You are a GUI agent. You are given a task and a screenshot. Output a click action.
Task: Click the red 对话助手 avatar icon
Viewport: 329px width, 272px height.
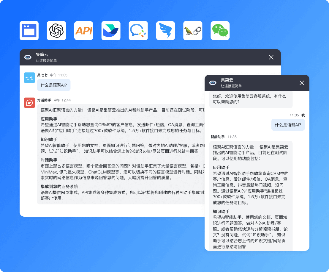29,103
